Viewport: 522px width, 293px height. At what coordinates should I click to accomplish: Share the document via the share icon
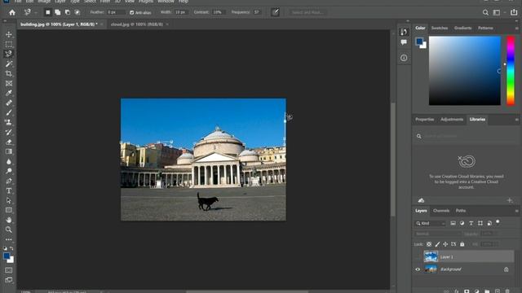point(514,13)
